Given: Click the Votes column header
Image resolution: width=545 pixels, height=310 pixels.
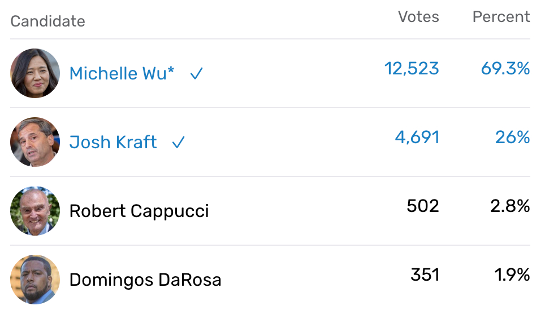Looking at the screenshot, I should pos(418,17).
